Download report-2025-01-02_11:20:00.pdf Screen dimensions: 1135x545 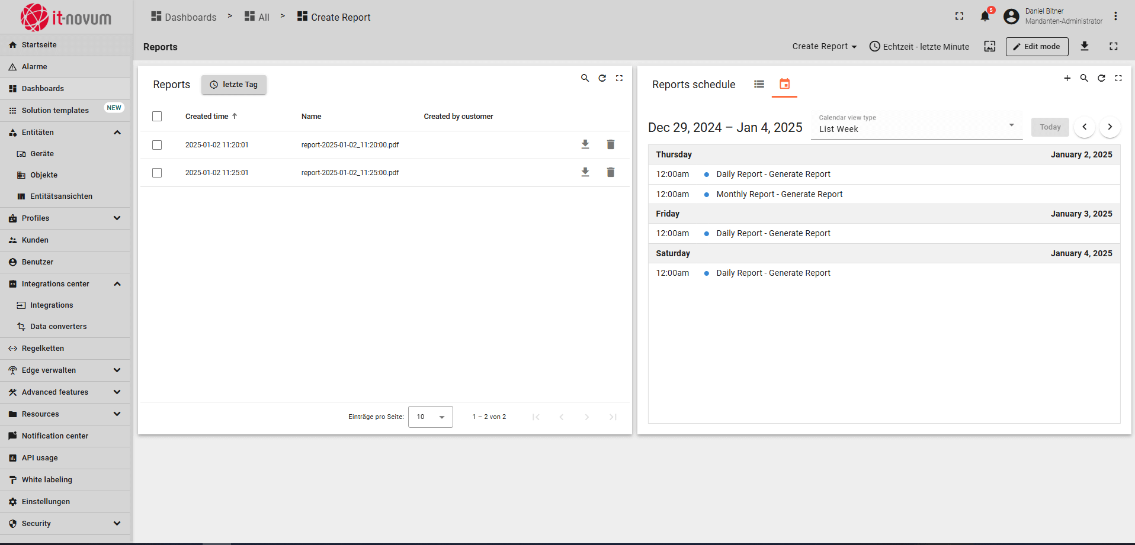pos(585,144)
